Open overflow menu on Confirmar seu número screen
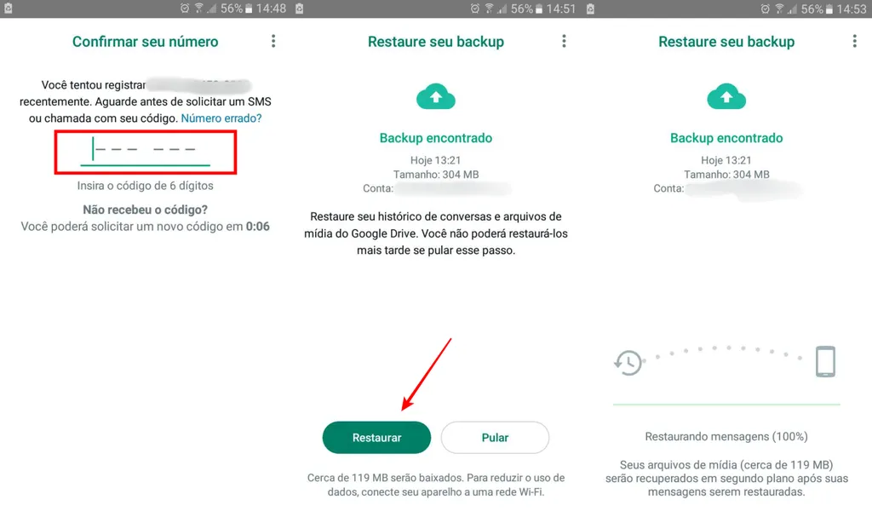Viewport: 872px width, 517px height. point(273,41)
